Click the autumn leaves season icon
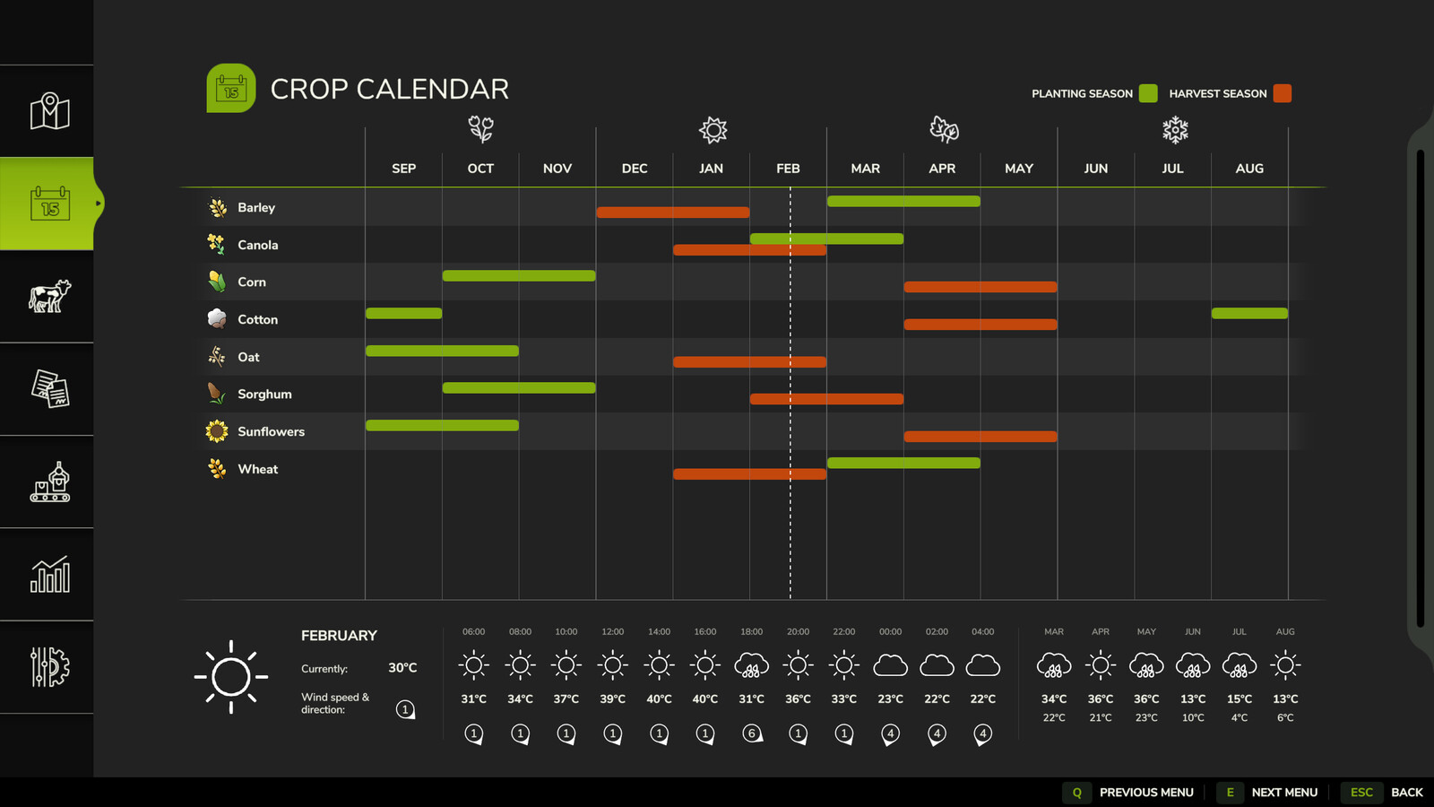 pyautogui.click(x=944, y=130)
